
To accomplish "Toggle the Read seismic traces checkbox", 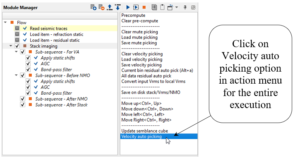I will point(17,28).
